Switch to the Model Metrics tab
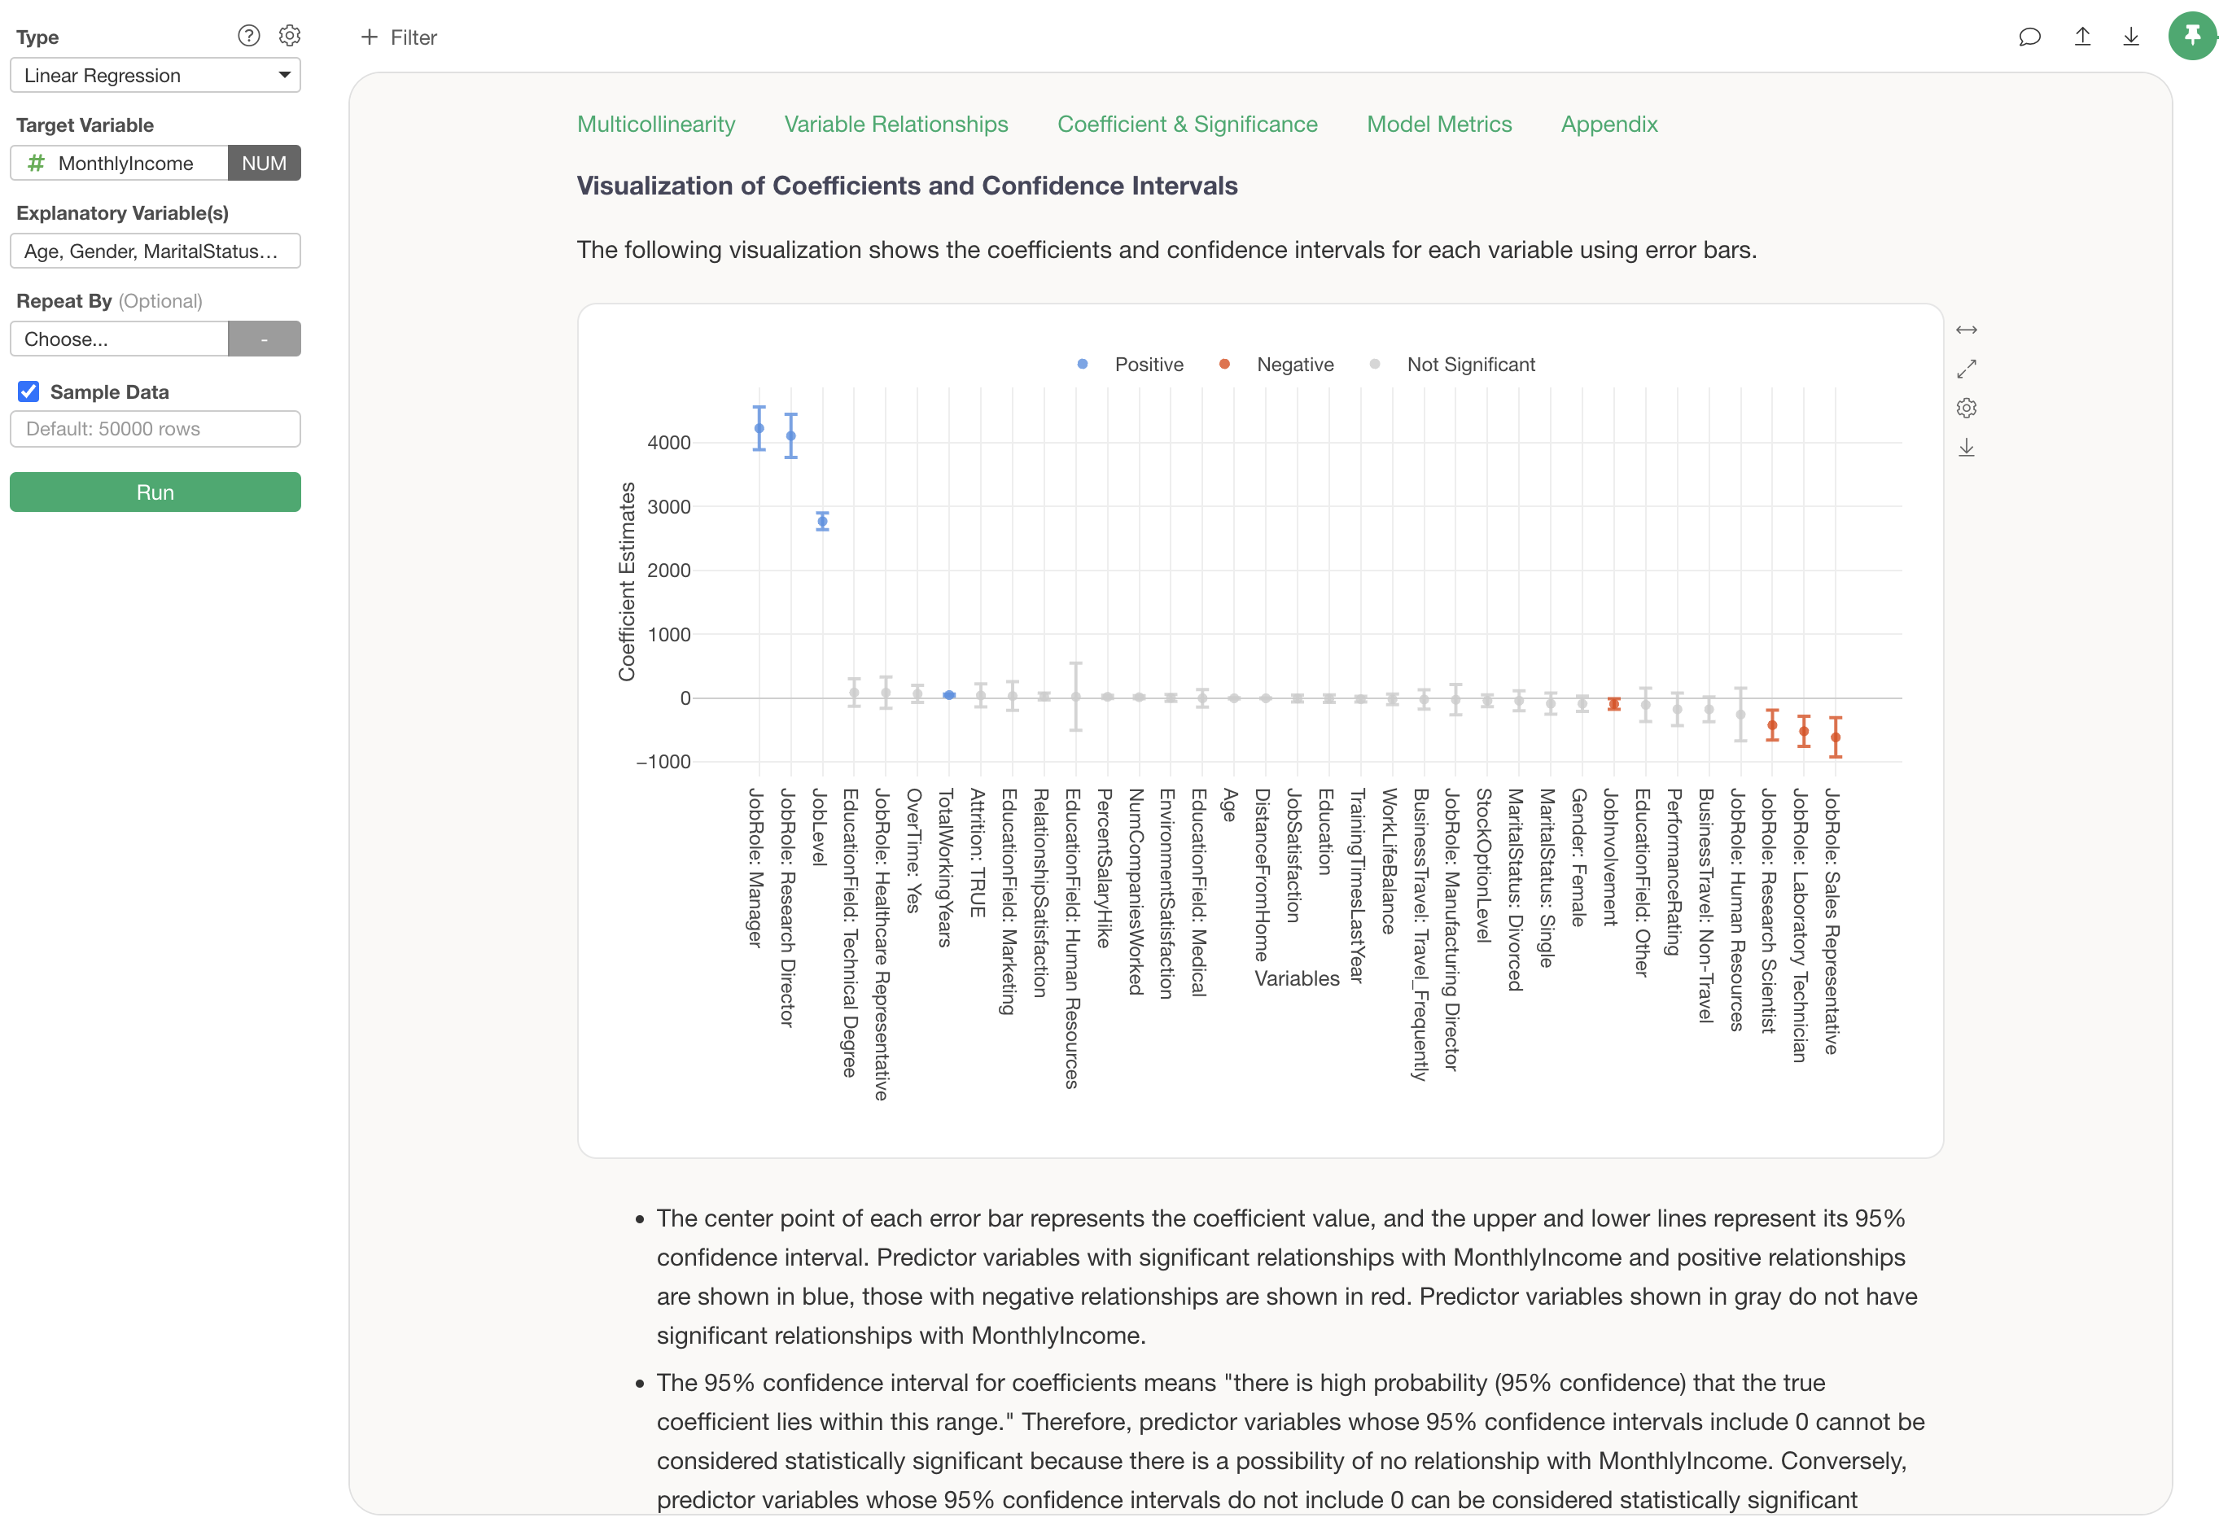The image size is (2219, 1522). click(x=1439, y=125)
